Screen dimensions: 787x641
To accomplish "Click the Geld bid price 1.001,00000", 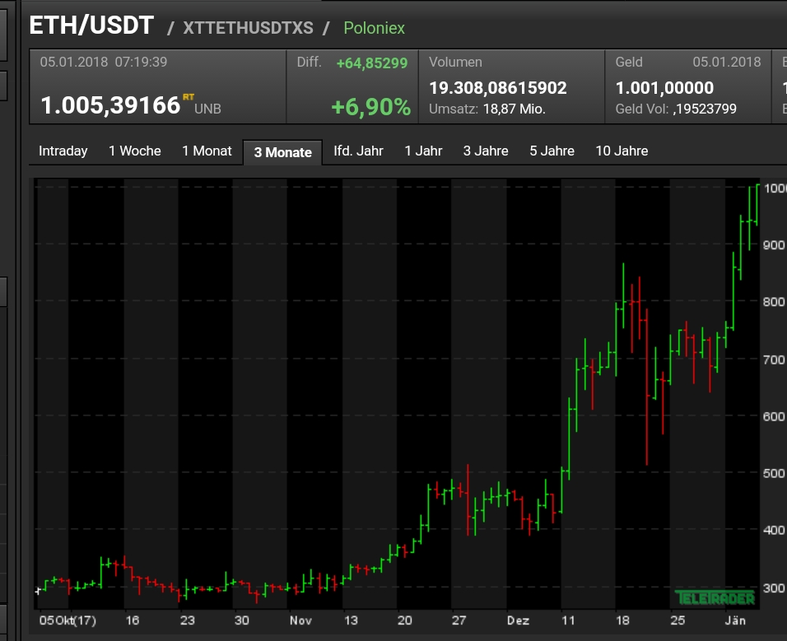I will click(x=664, y=88).
